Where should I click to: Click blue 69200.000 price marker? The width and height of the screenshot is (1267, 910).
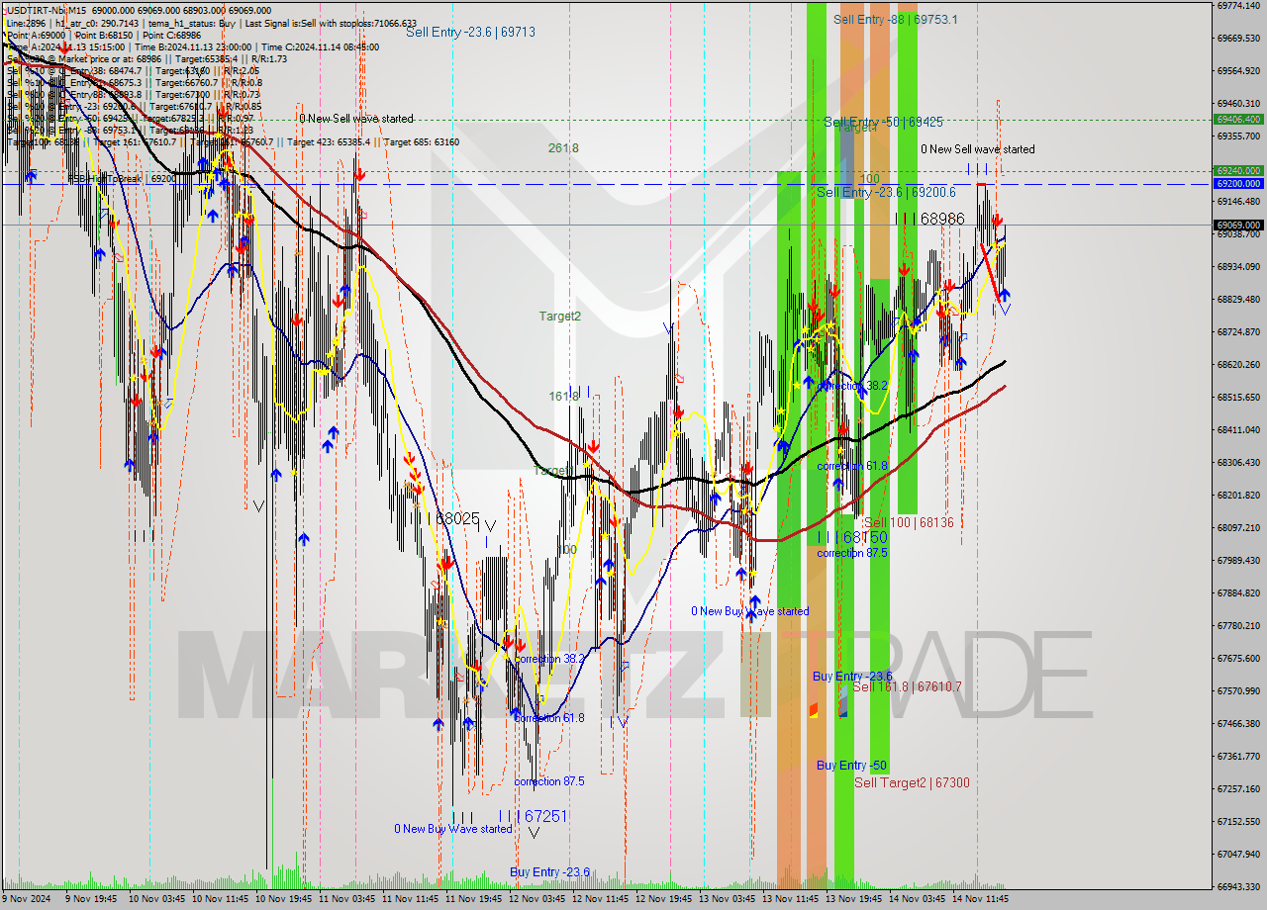coord(1238,184)
